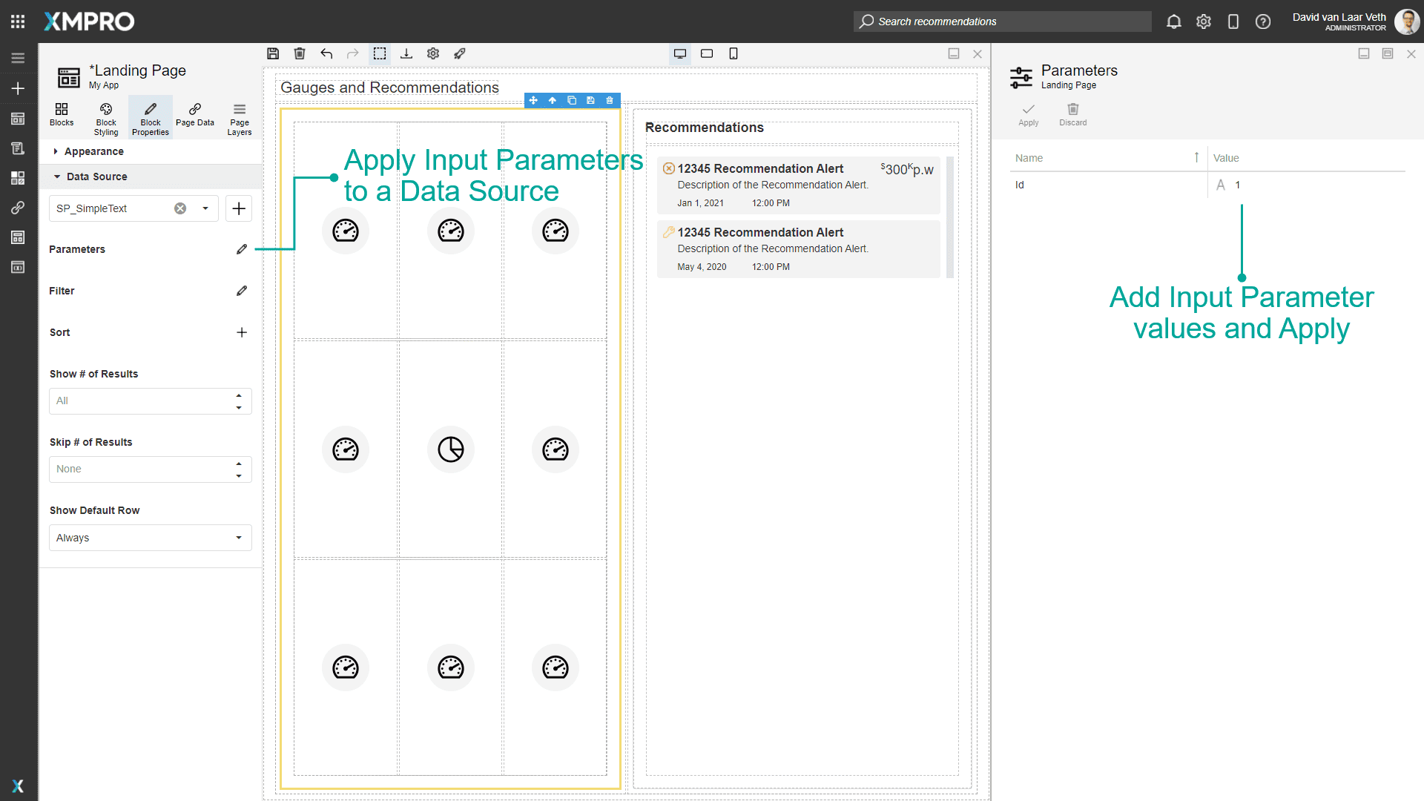Add a Sort with plus icon

(242, 332)
